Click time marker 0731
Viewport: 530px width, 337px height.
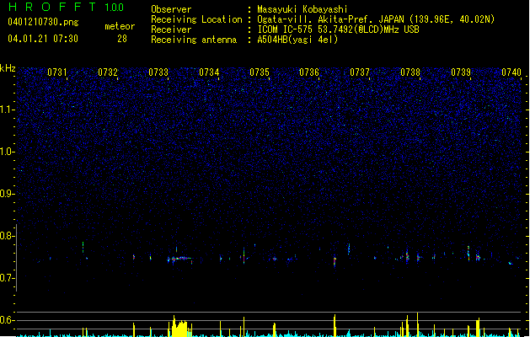(x=57, y=72)
